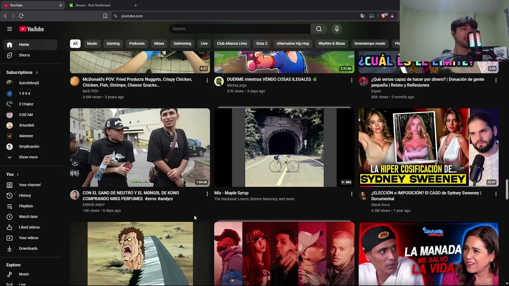Bookmark this page using the bookmark icon

click(105, 16)
